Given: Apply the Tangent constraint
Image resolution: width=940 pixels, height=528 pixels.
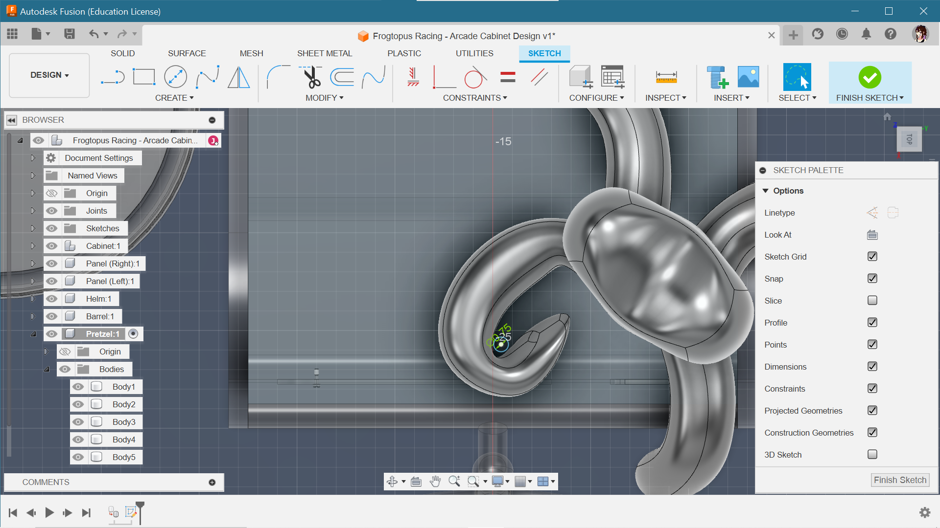Looking at the screenshot, I should (x=475, y=77).
